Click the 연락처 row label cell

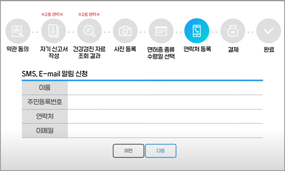click(x=45, y=116)
